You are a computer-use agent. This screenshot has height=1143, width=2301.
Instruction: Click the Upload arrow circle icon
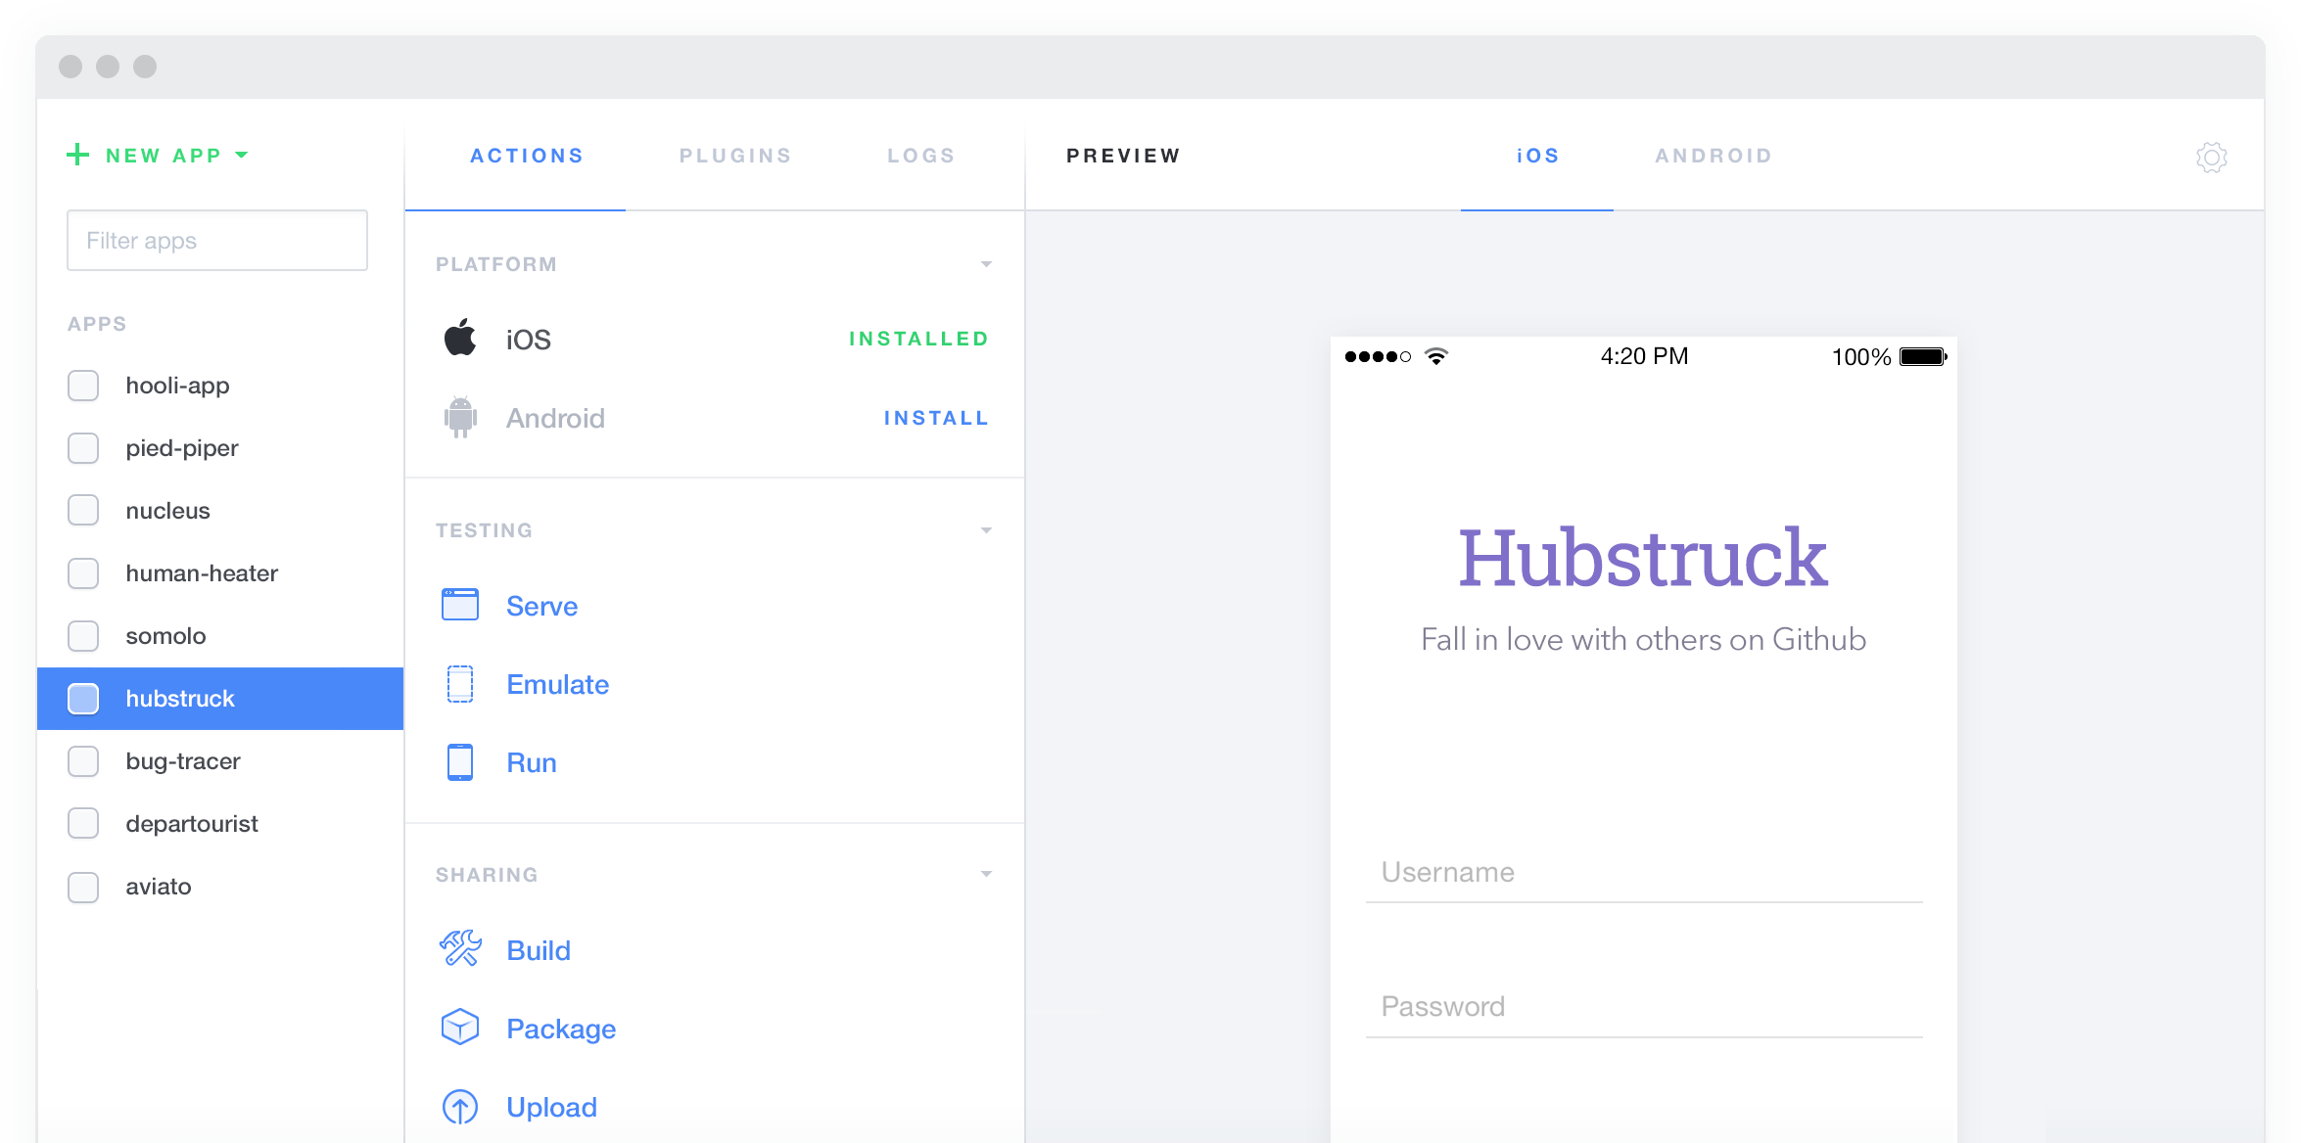[x=459, y=1107]
